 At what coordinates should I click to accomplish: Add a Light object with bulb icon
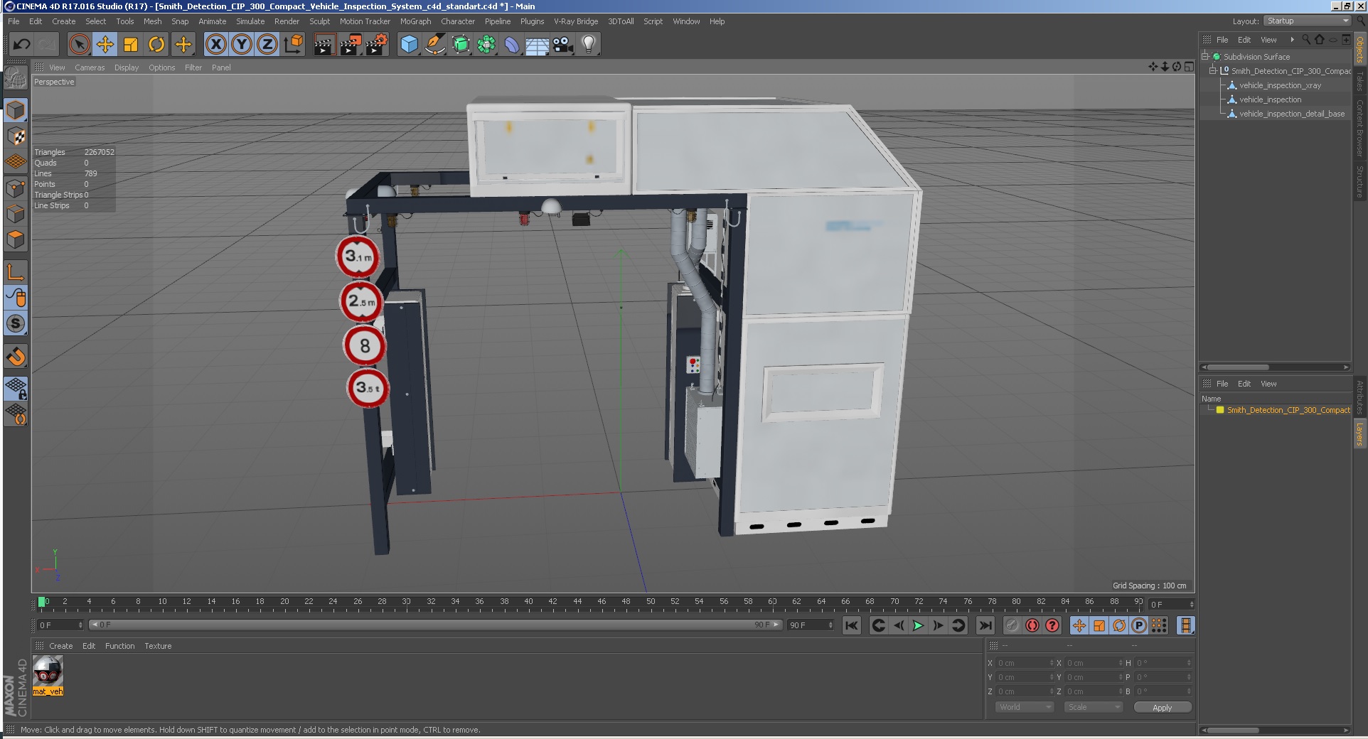[589, 45]
